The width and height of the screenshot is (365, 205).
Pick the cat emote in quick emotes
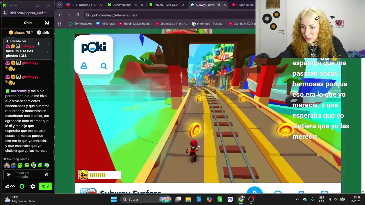[x=7, y=165]
